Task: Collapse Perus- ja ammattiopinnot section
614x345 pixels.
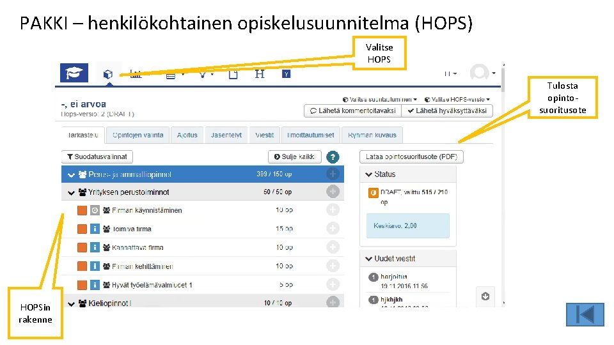Action: [71, 174]
